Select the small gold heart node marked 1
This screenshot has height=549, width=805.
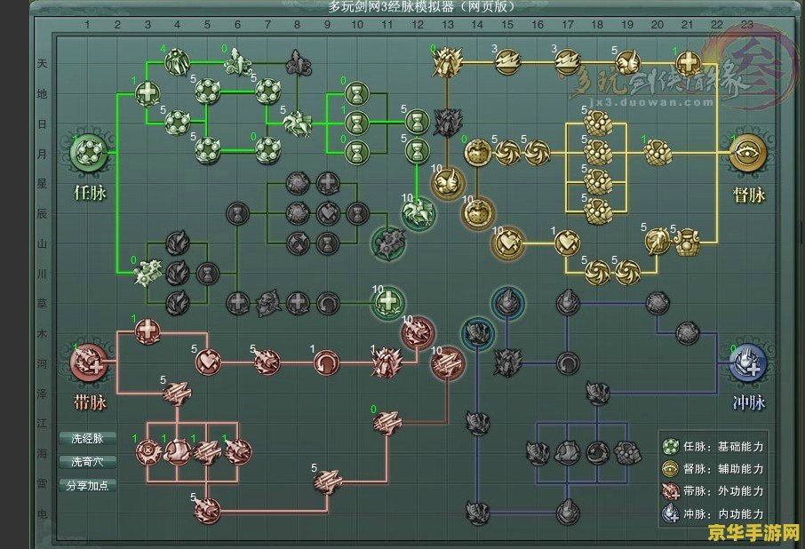tap(567, 243)
